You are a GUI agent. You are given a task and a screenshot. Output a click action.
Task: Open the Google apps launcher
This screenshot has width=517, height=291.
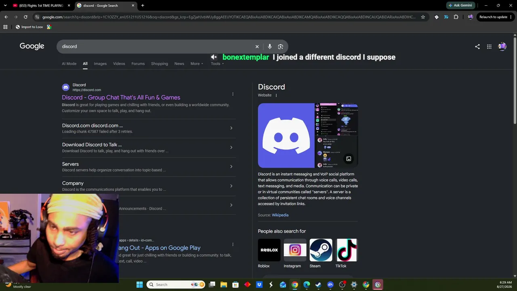[x=489, y=46]
